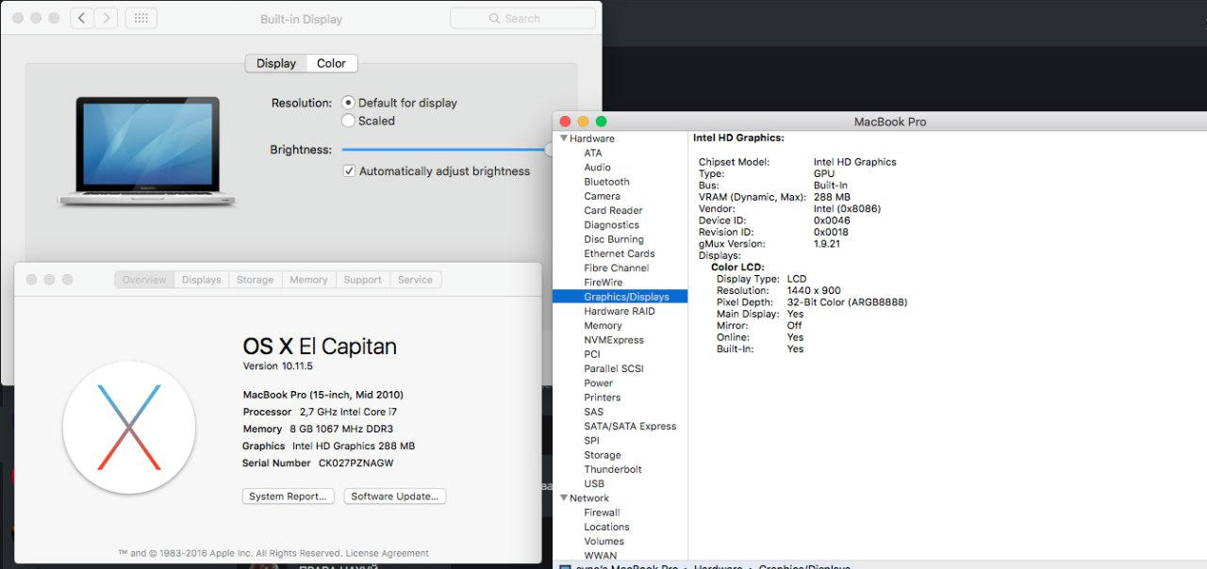Viewport: 1207px width, 569px height.
Task: Click the serial number CK027PZNAGW
Action: tap(355, 463)
